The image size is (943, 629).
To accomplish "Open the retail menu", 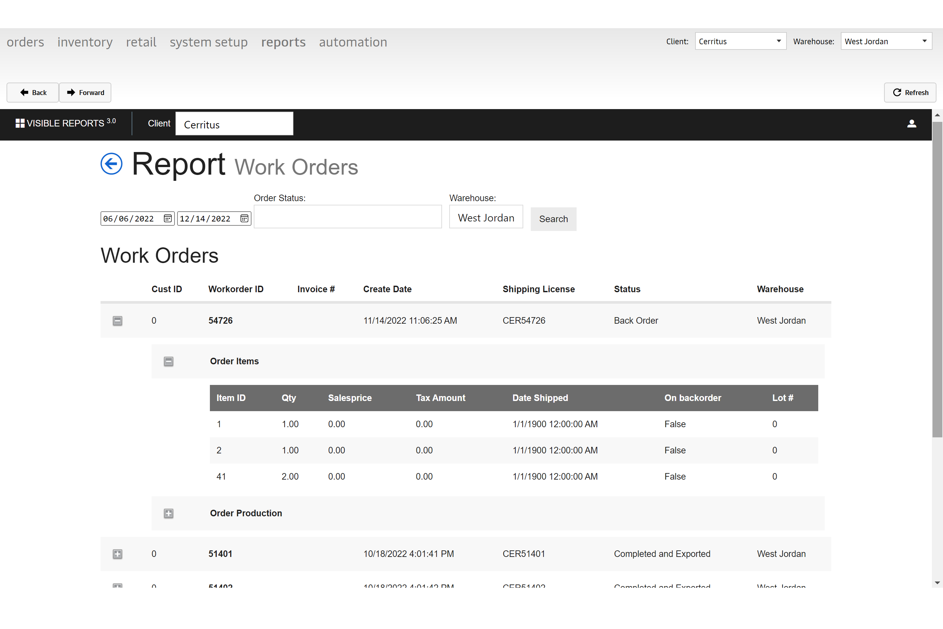I will pyautogui.click(x=141, y=42).
